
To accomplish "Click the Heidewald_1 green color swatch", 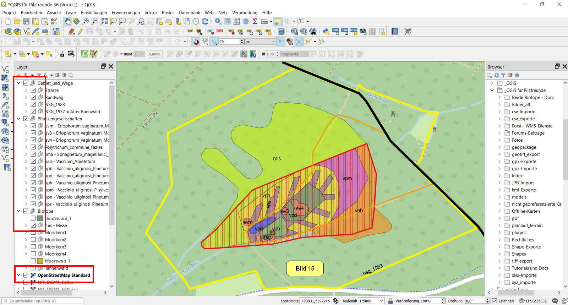I will [40, 218].
